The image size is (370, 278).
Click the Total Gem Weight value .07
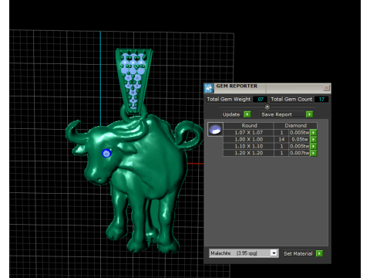pyautogui.click(x=261, y=100)
